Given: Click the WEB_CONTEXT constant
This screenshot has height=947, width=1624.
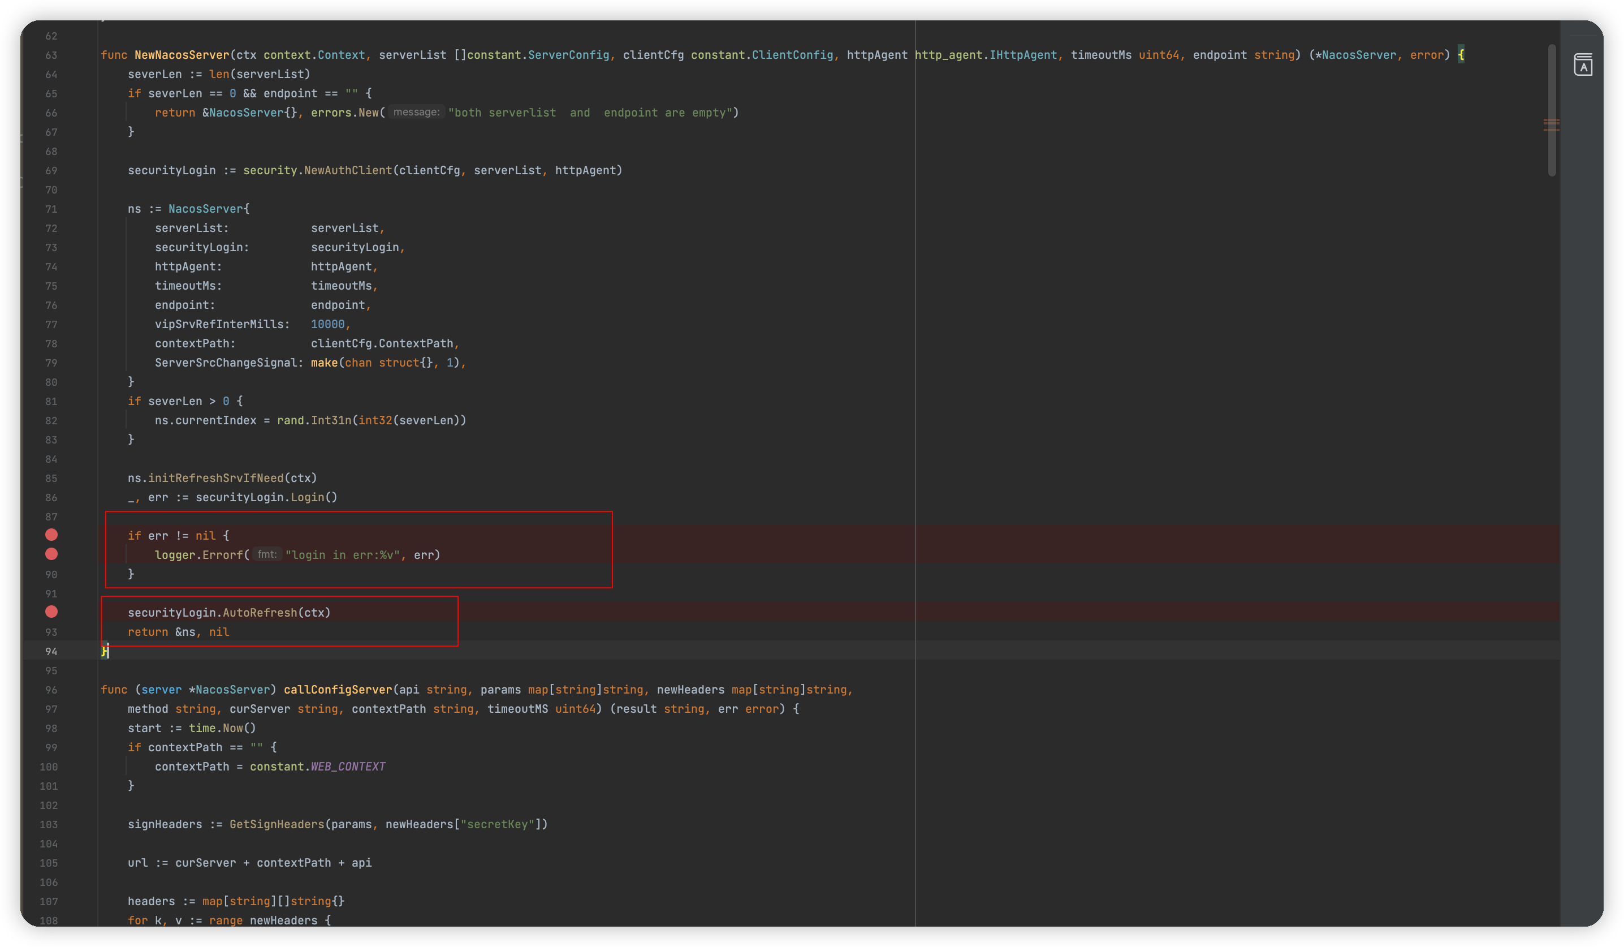Looking at the screenshot, I should pyautogui.click(x=348, y=767).
